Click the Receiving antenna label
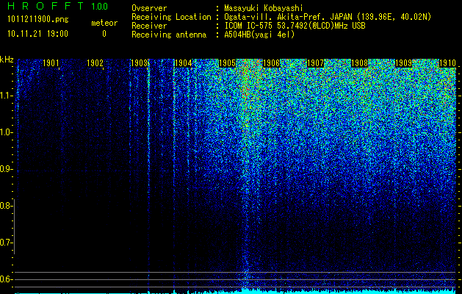Image resolution: width=462 pixels, height=294 pixels. (x=169, y=35)
